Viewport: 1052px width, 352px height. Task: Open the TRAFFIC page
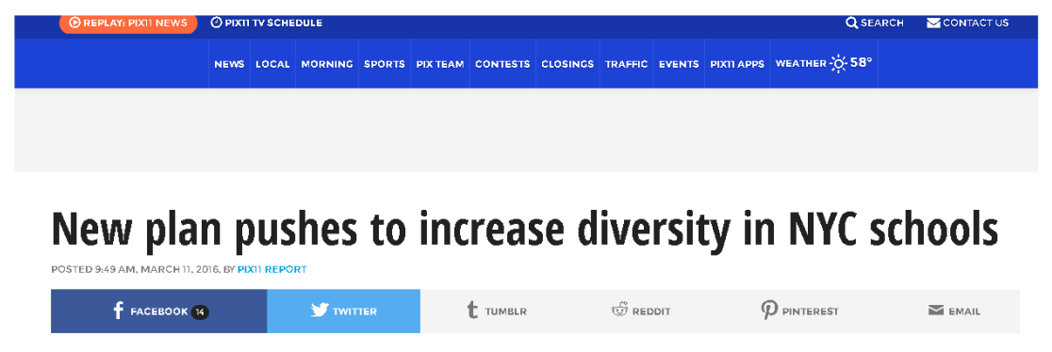tap(627, 64)
